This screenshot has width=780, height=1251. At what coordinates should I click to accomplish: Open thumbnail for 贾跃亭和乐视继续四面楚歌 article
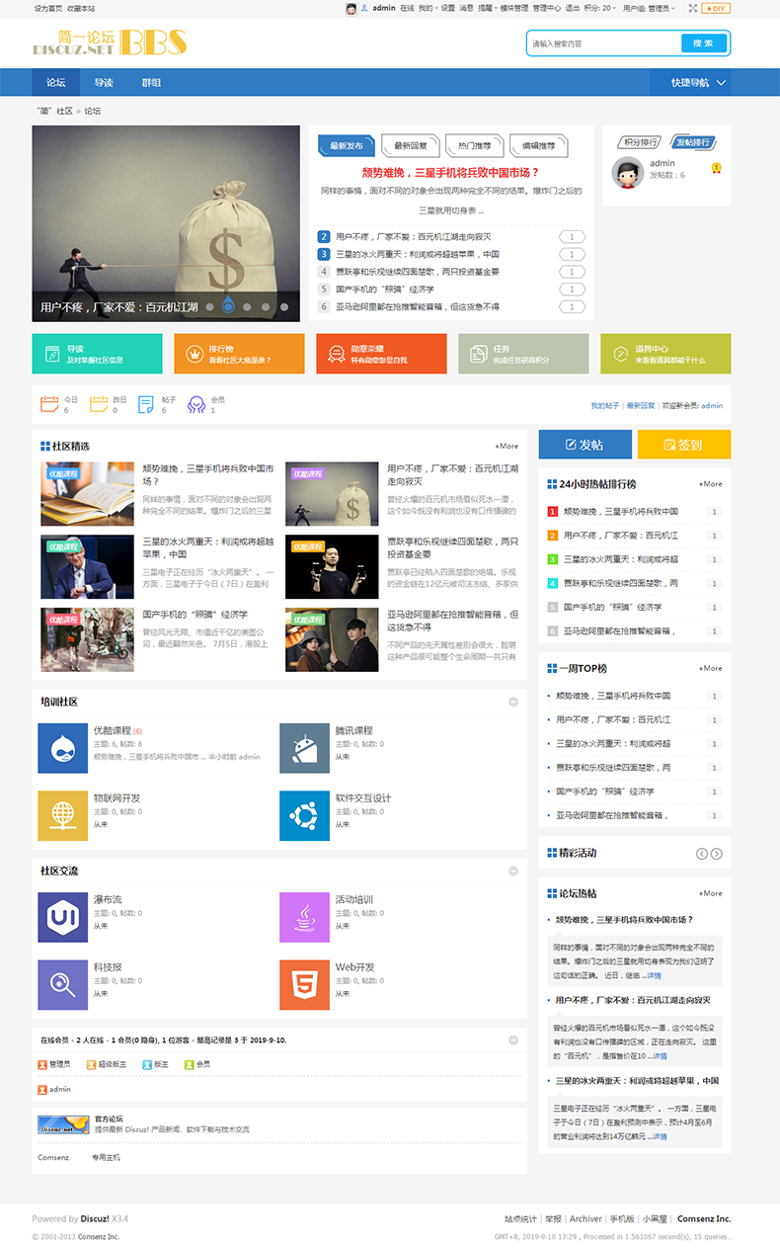point(332,567)
